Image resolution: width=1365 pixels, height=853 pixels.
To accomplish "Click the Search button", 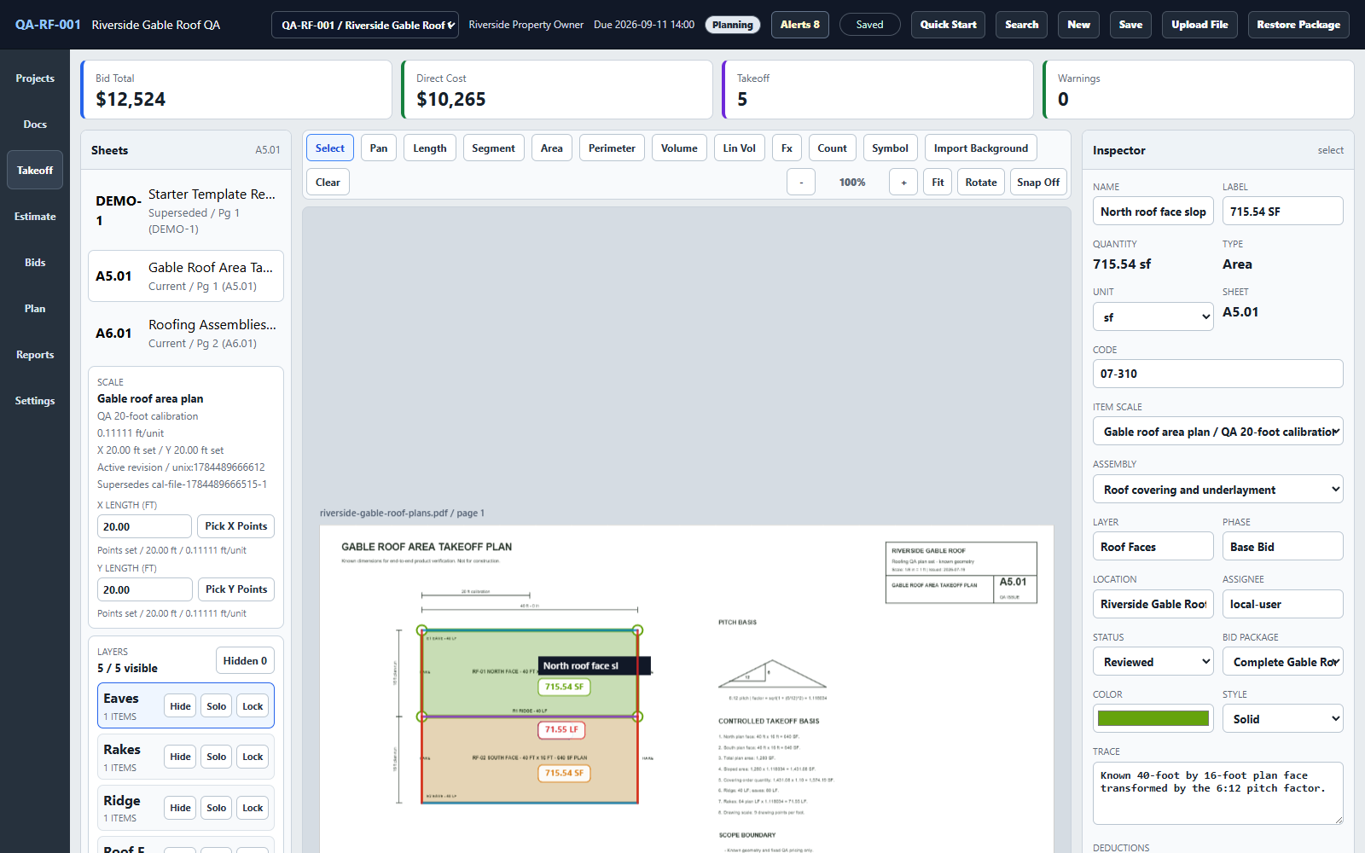I will [x=1021, y=25].
